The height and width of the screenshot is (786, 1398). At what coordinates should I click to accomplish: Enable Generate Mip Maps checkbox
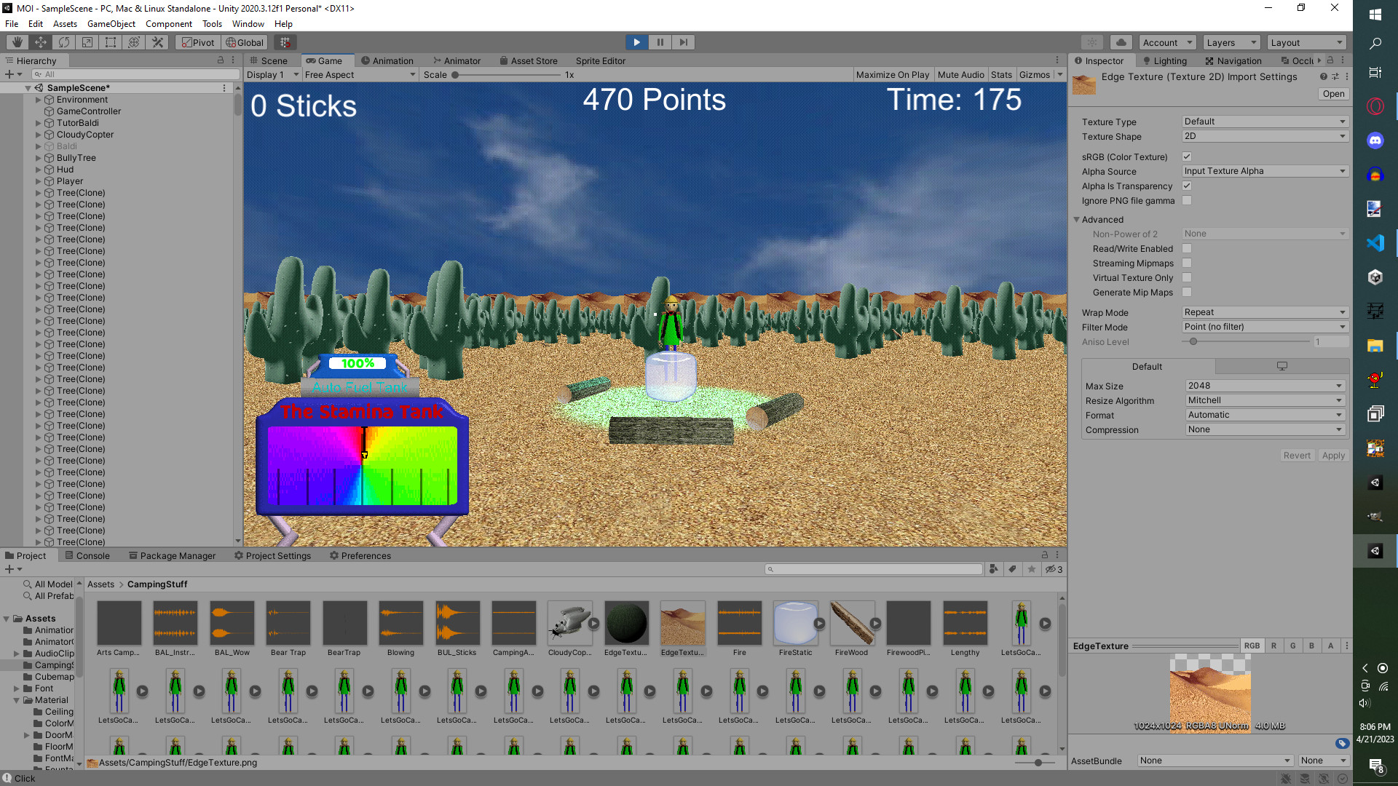(x=1187, y=293)
